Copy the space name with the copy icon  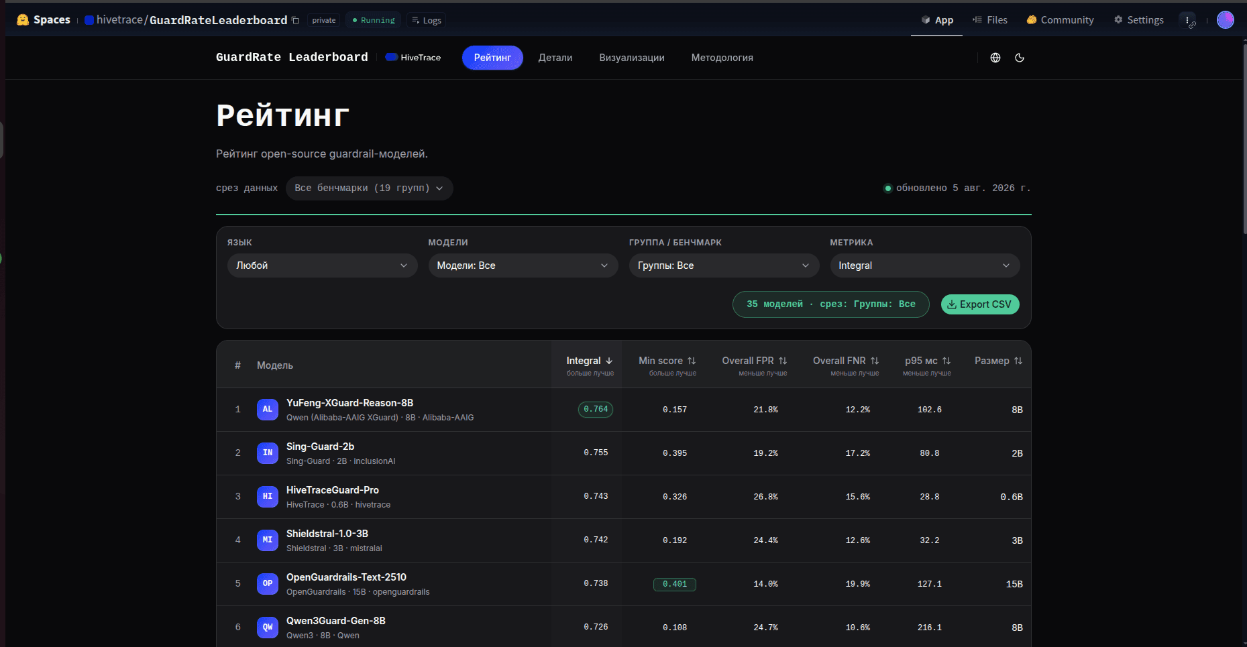pos(295,20)
